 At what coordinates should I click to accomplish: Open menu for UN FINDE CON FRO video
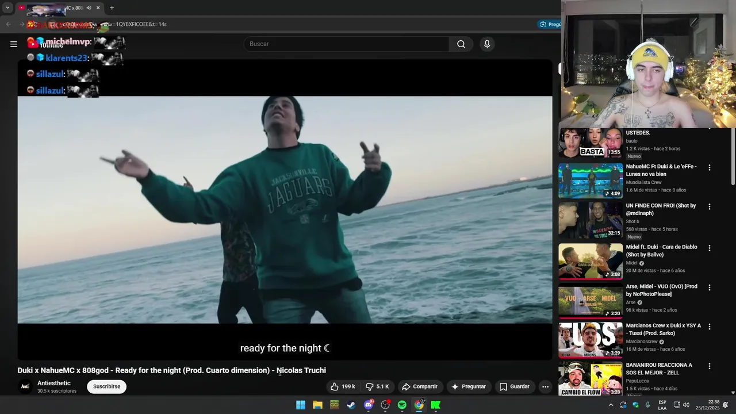point(709,207)
